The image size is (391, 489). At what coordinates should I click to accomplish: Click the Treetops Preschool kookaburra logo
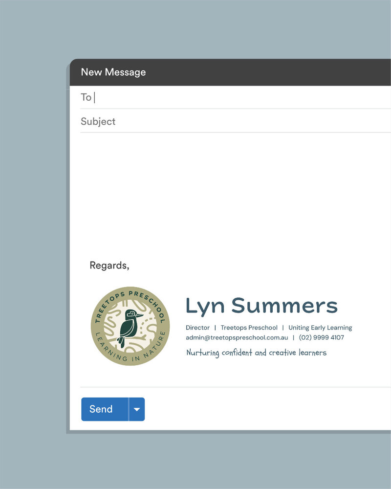tap(130, 326)
